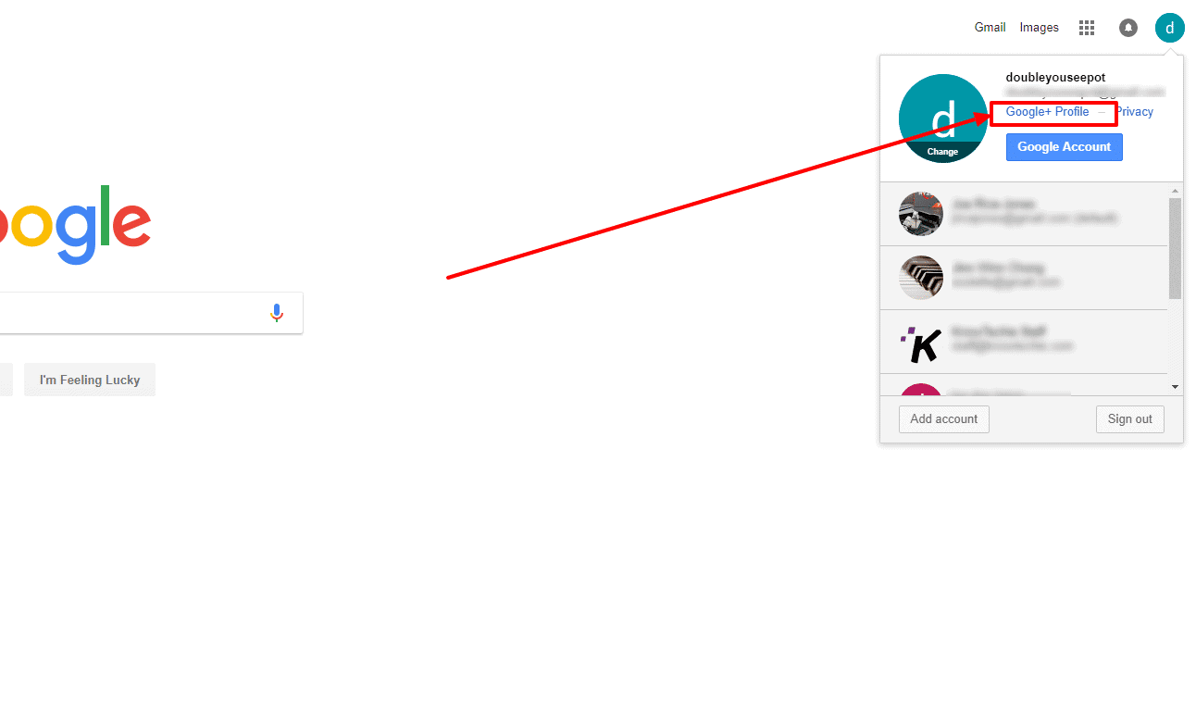Open Gmail from the top bar
Viewport: 1196px width, 711px height.
coord(990,28)
